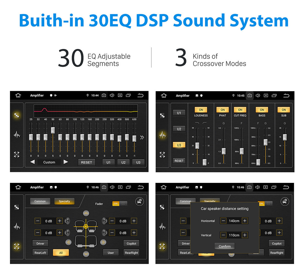Toggle CUT FREQ ON switch

pyautogui.click(x=240, y=110)
